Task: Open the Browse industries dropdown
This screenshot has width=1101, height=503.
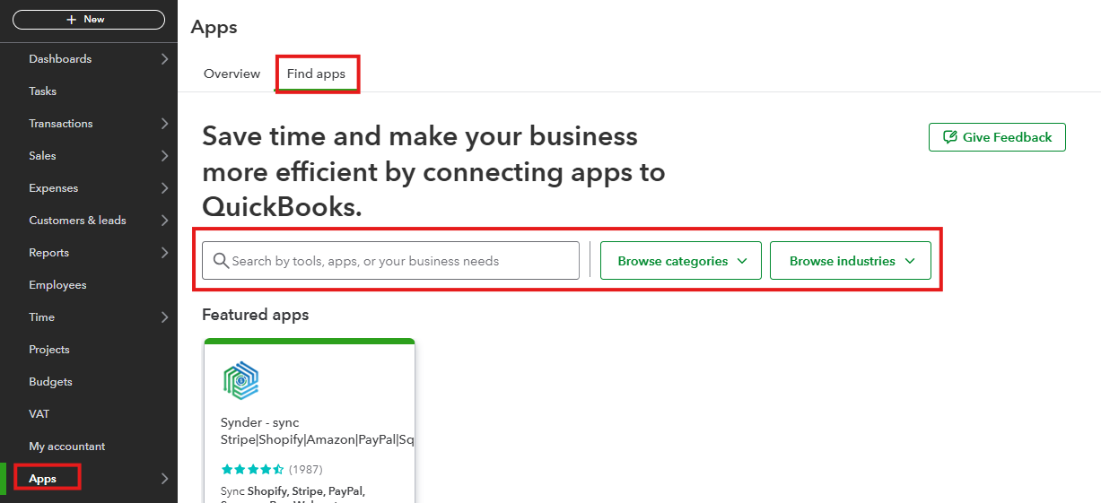Action: pyautogui.click(x=851, y=261)
